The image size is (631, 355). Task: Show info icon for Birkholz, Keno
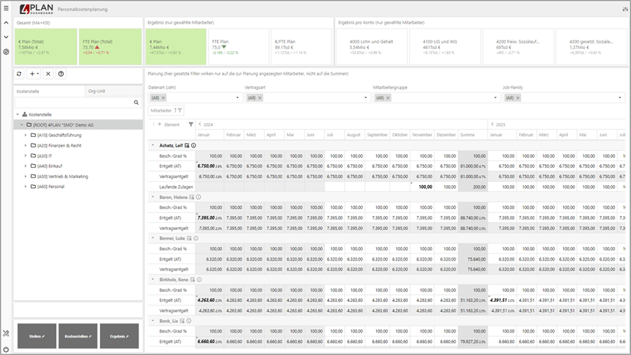pyautogui.click(x=199, y=280)
